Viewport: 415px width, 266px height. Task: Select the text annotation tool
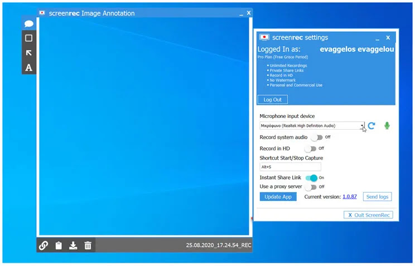pyautogui.click(x=29, y=67)
